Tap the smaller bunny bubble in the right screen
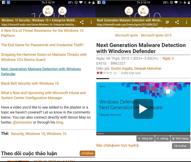Screen dimensions: 191x162 point(129,11)
